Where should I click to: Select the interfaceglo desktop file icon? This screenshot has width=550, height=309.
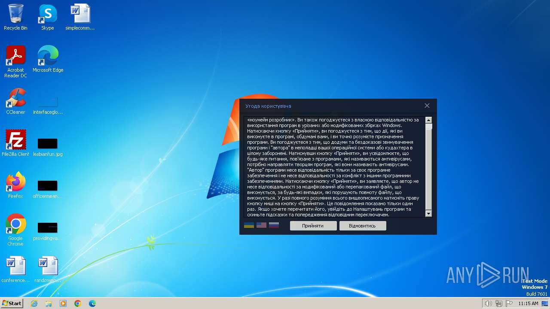[48, 106]
